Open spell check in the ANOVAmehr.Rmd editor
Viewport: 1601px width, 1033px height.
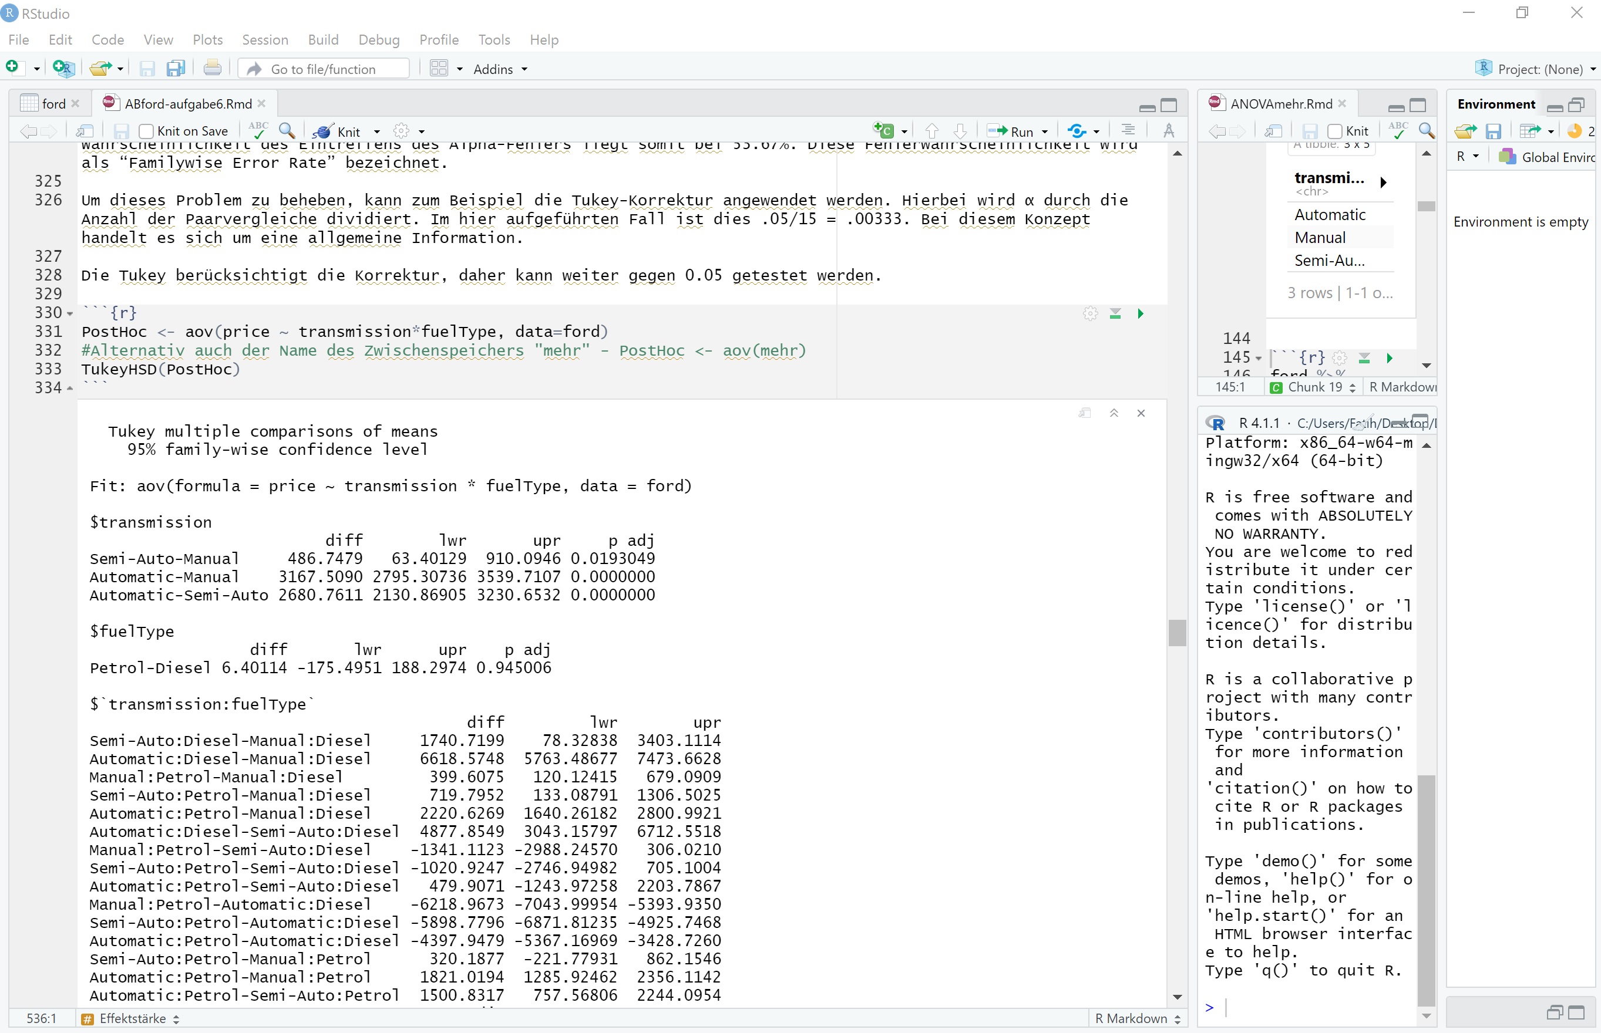(1398, 131)
